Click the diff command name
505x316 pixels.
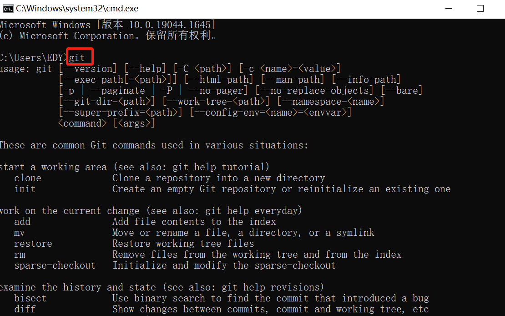[x=25, y=309]
